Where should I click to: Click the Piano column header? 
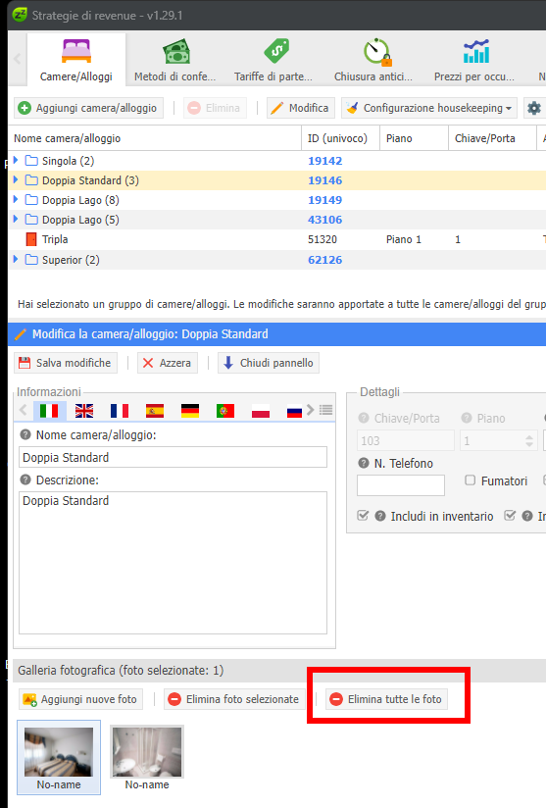pos(414,138)
